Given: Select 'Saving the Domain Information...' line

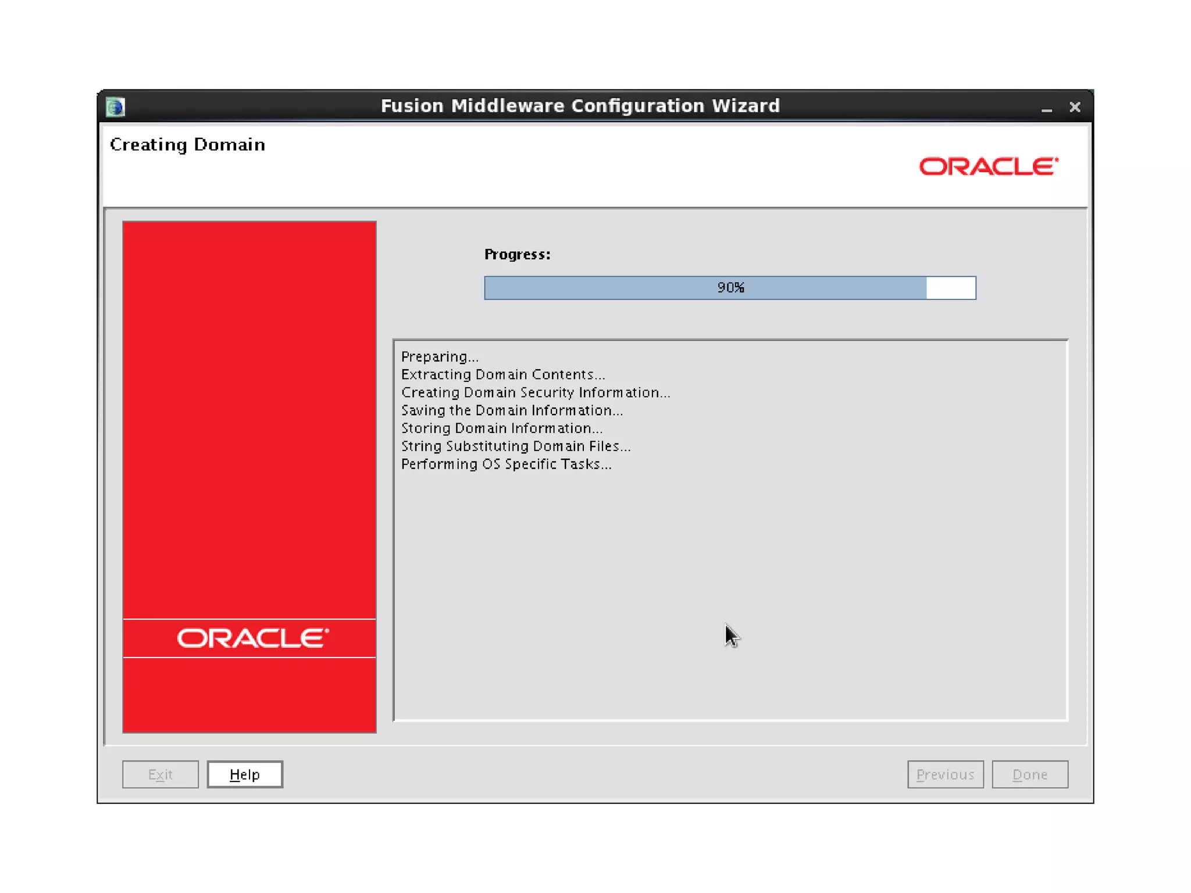Looking at the screenshot, I should coord(512,410).
